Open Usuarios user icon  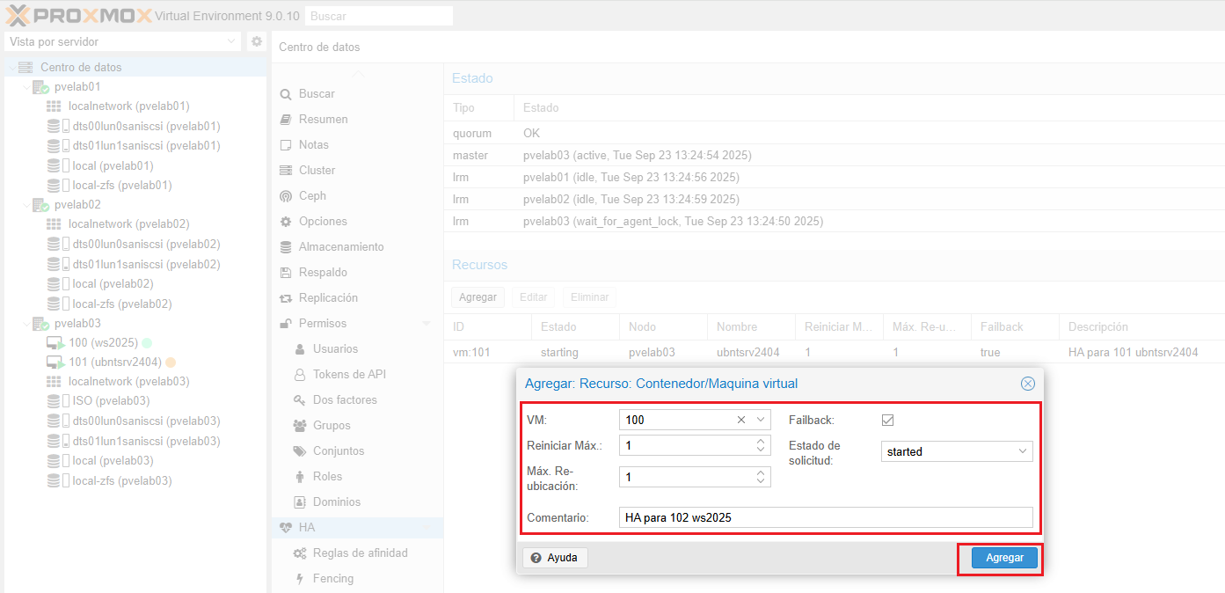(299, 349)
